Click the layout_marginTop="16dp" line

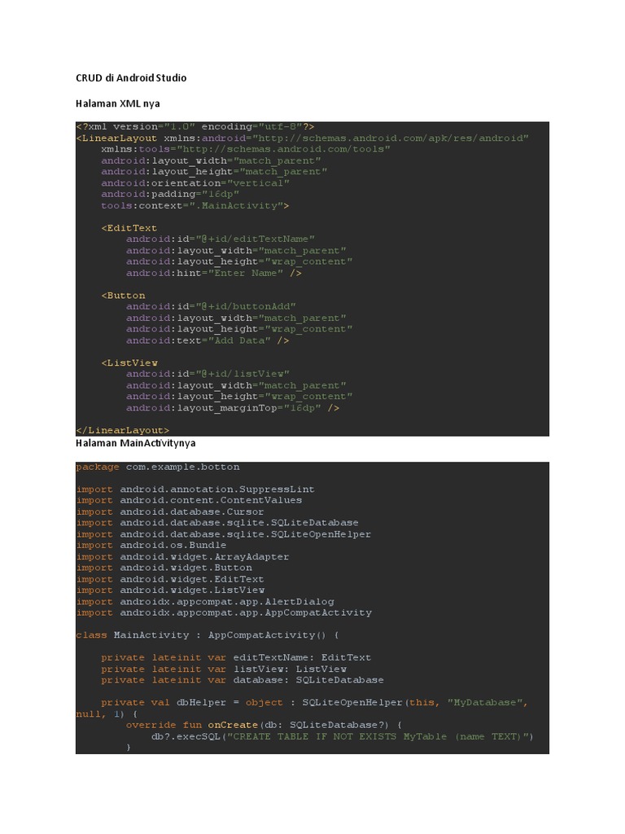(232, 408)
